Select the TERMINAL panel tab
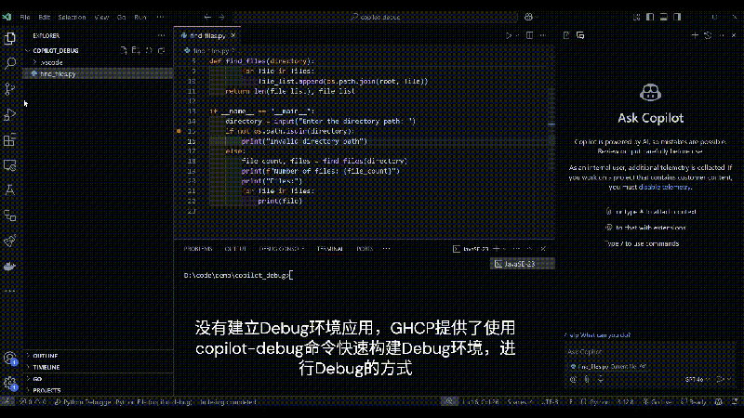 click(x=330, y=249)
